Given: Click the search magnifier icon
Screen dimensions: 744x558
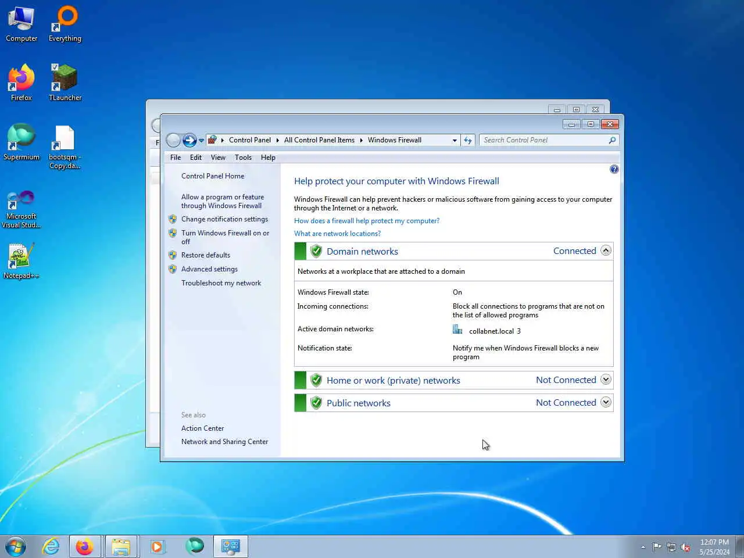Looking at the screenshot, I should coord(612,140).
